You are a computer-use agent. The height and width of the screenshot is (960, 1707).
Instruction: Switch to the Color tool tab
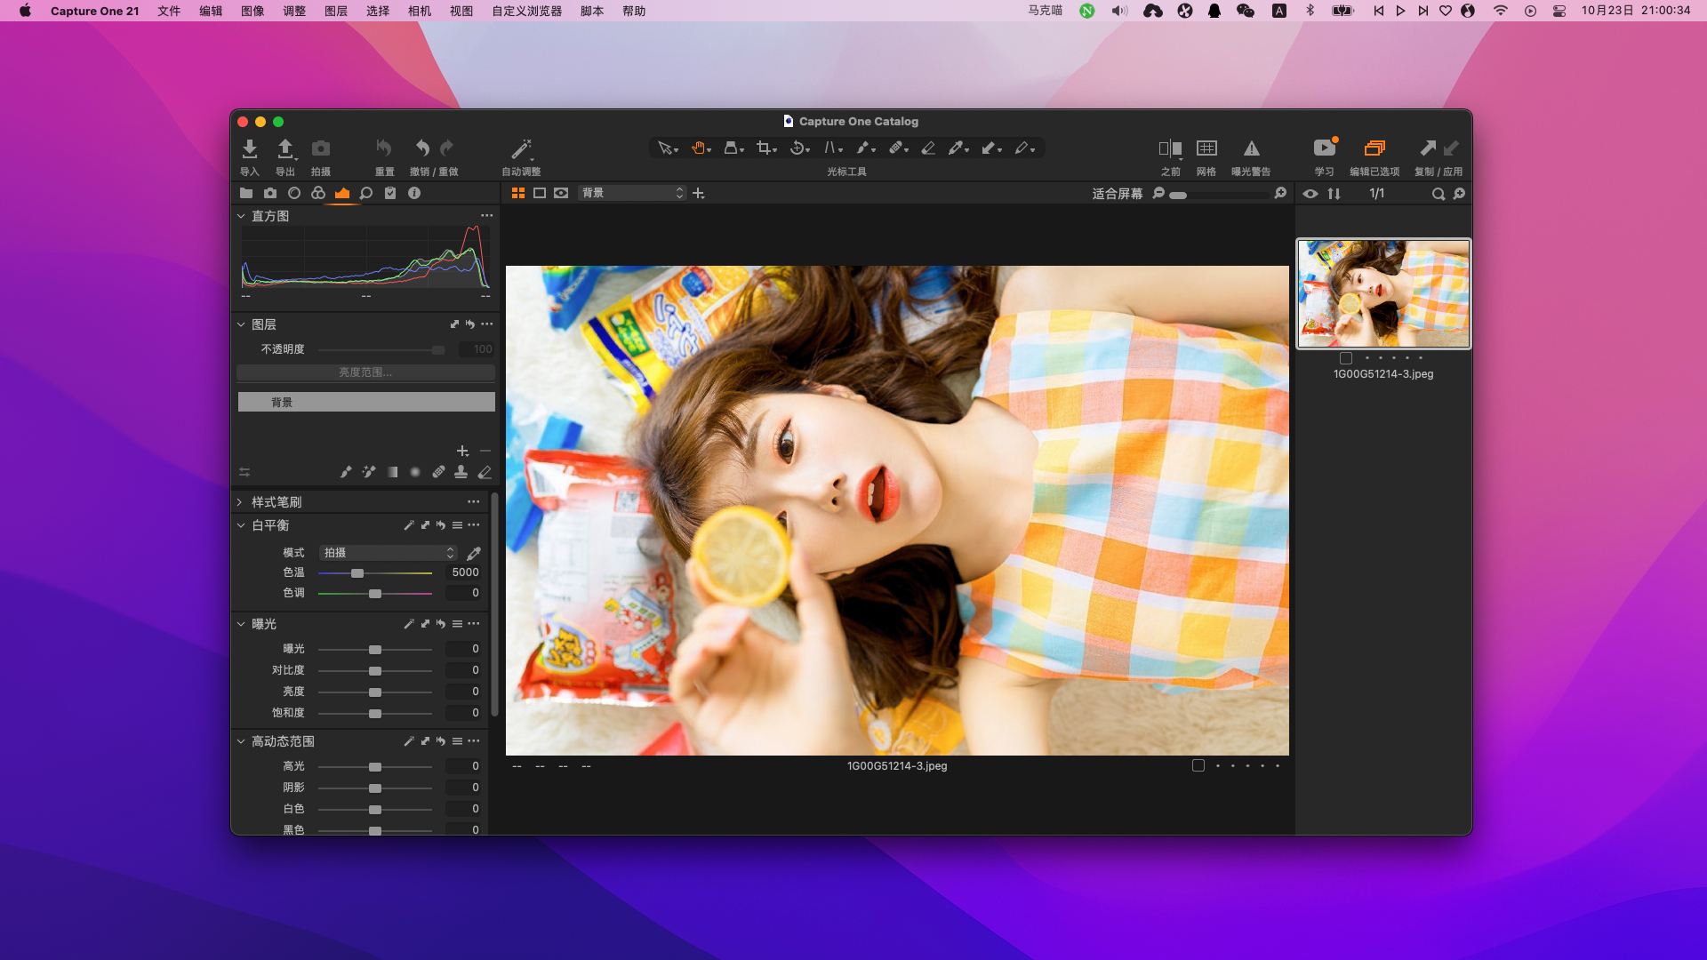click(320, 192)
